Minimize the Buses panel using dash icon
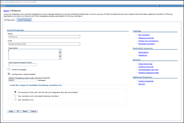 [182, 6]
